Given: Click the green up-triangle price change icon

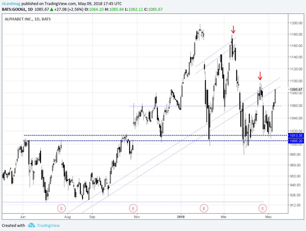Looking at the screenshot, I should point(51,9).
